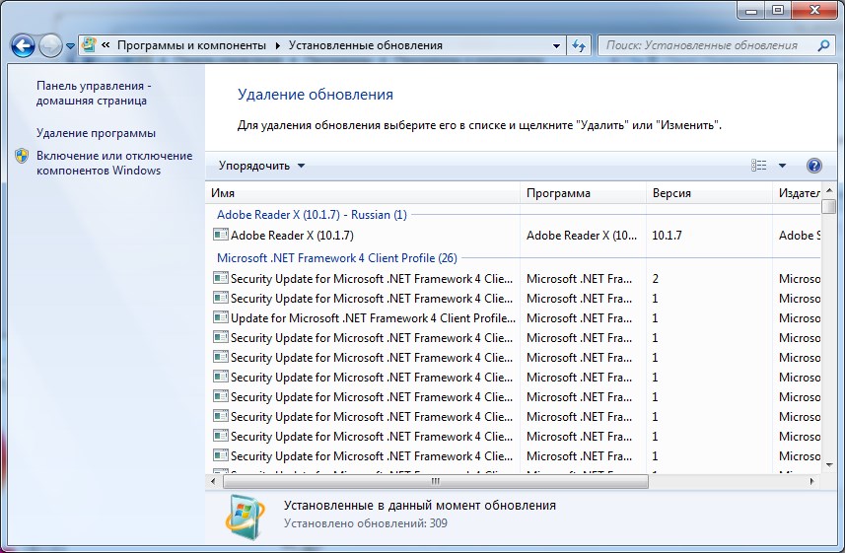Go back with the blue Back arrow
845x553 pixels.
[x=24, y=45]
